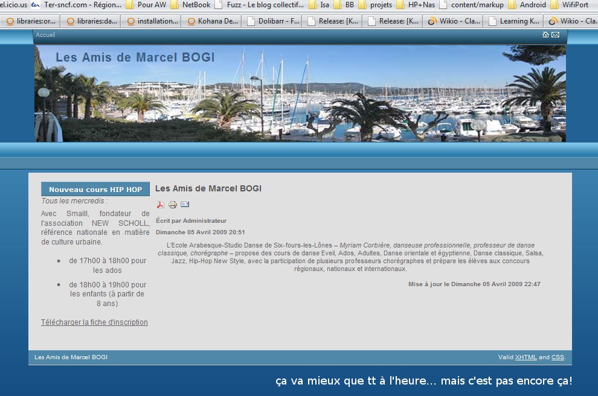Open the Android bookmark folder
The image size is (598, 396).
point(527,5)
